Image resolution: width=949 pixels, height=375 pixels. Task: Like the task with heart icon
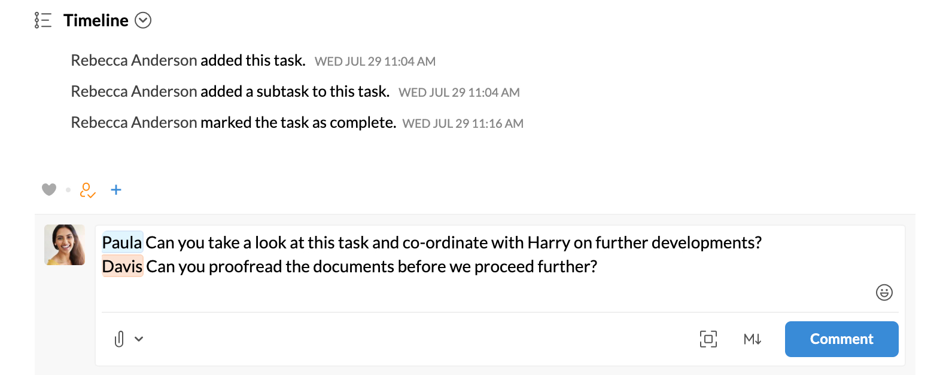coord(49,190)
